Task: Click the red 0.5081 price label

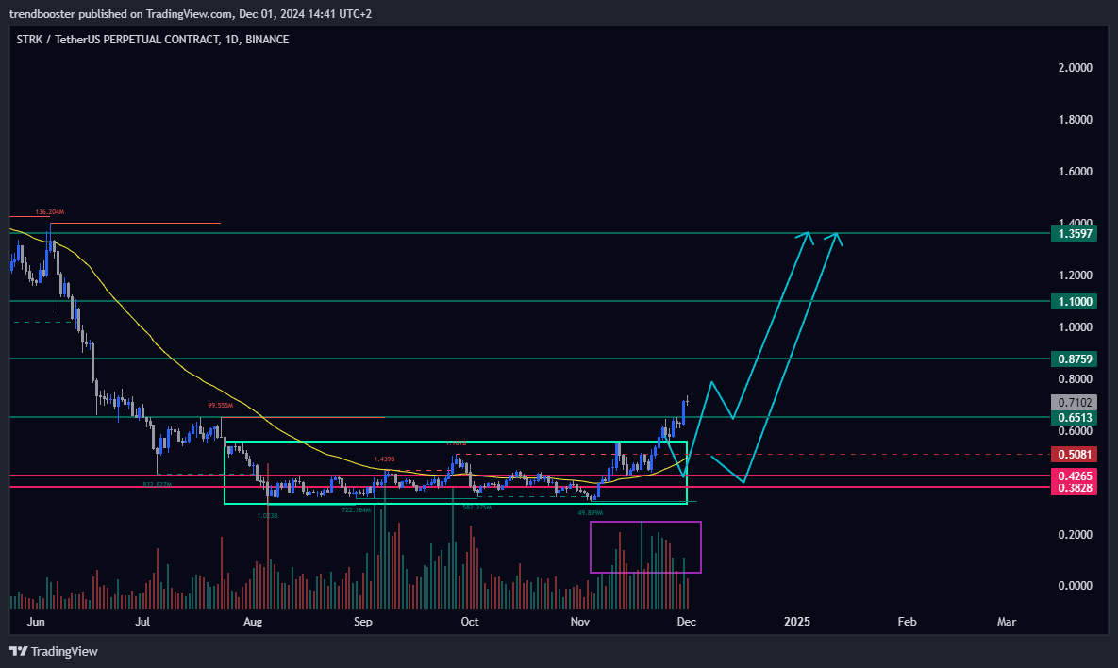Action: [x=1075, y=454]
